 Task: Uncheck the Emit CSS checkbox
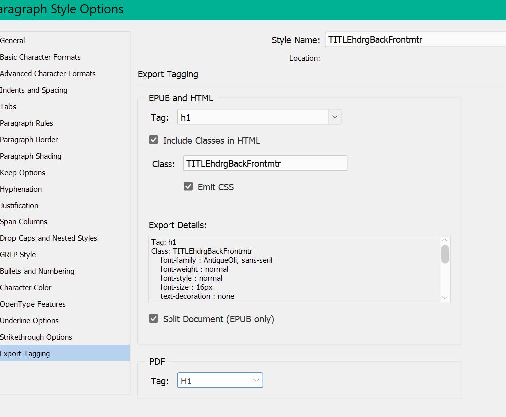coord(188,186)
